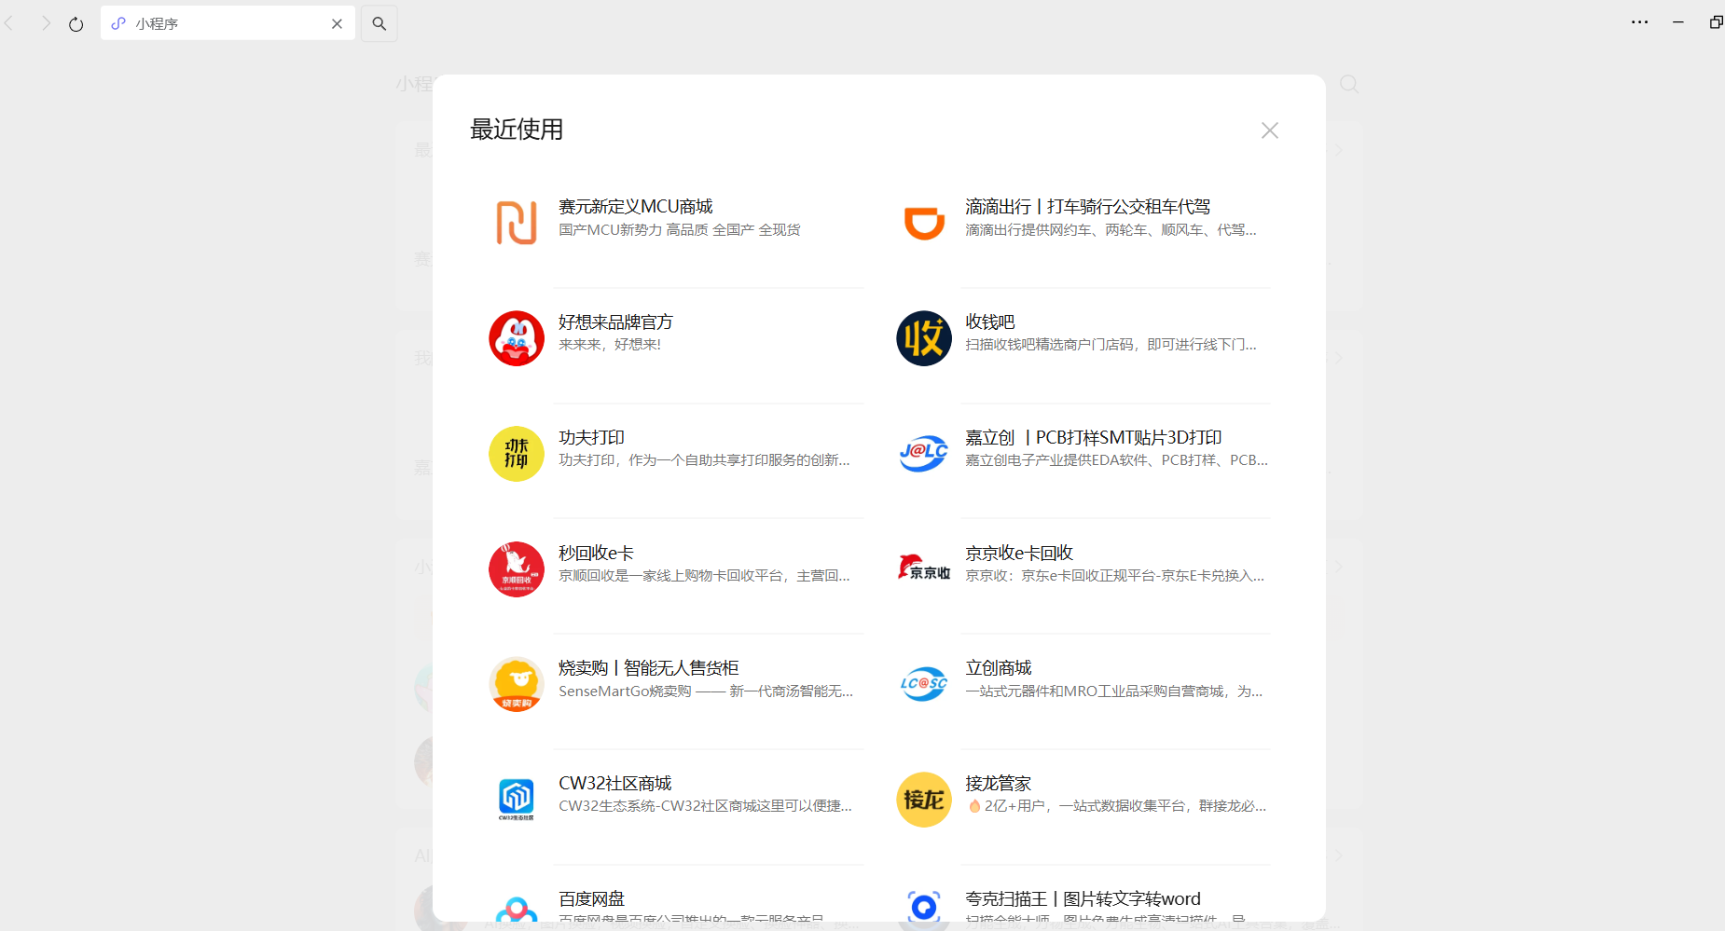This screenshot has width=1725, height=931.
Task: Click description starting 嘉立创电子产业提供EDA软件
Action: pyautogui.click(x=1116, y=459)
